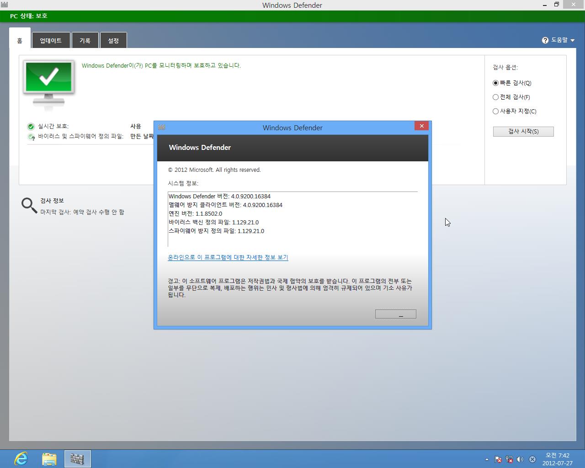
Task: Open the volume speaker tray icon
Action: [520, 459]
